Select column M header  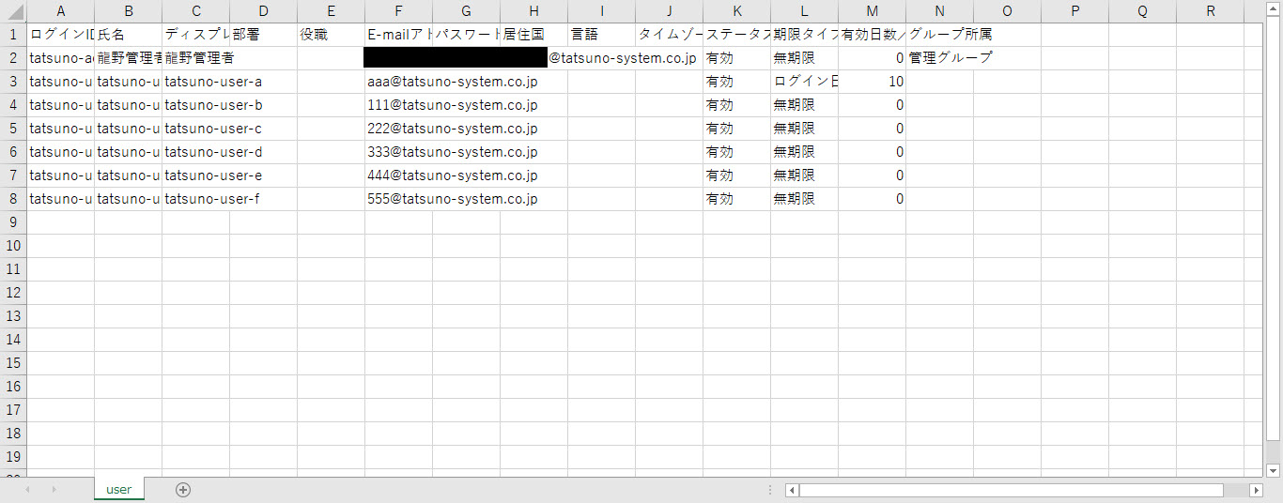[x=872, y=11]
